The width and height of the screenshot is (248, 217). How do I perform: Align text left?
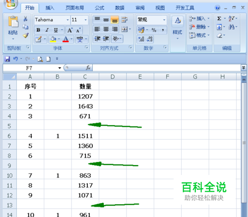97,29
